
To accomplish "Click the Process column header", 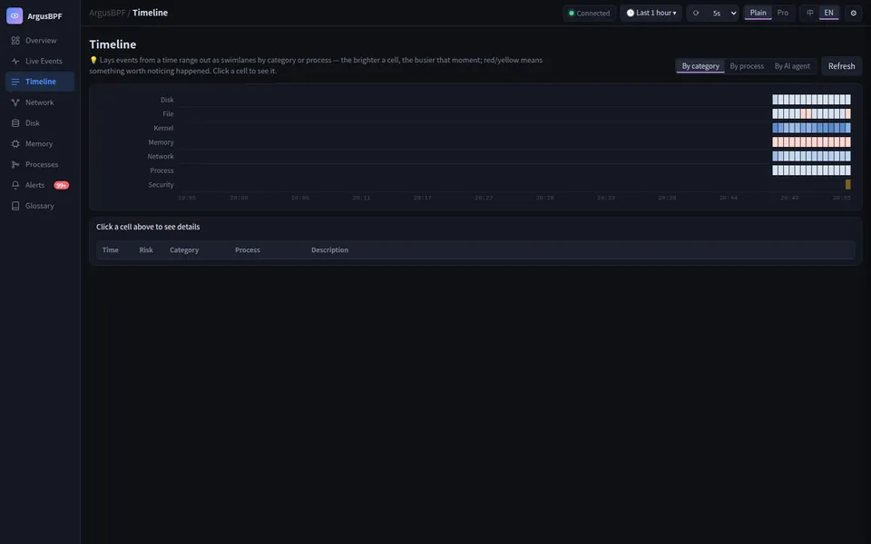I will click(247, 250).
